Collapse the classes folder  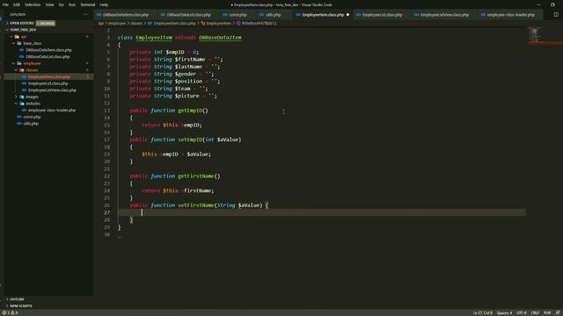point(32,70)
